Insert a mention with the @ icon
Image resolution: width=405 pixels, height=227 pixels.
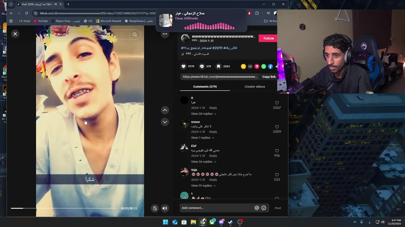[x=257, y=208]
